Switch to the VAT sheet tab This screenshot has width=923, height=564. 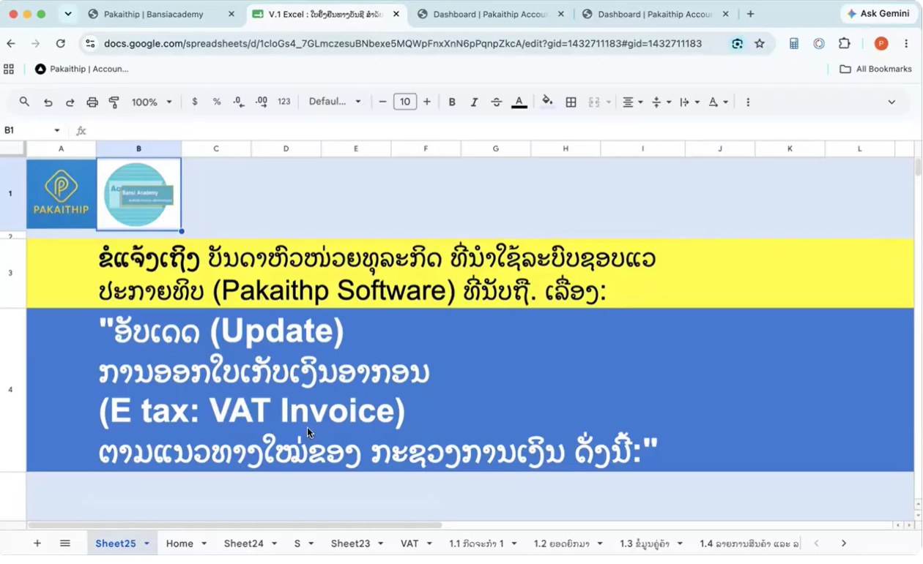[409, 544]
